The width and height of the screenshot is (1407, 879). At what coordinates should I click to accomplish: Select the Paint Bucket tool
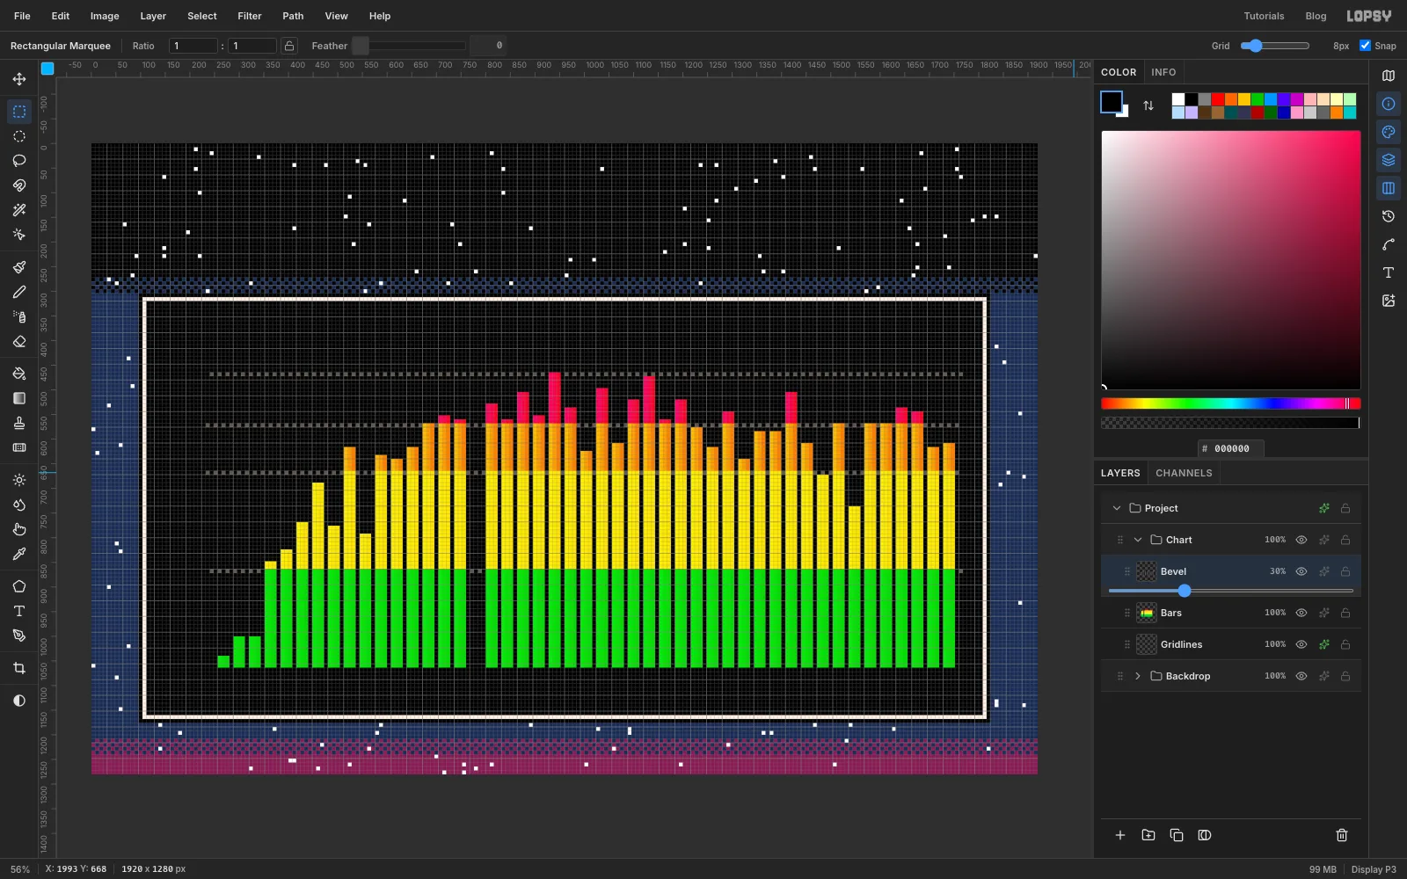tap(18, 374)
